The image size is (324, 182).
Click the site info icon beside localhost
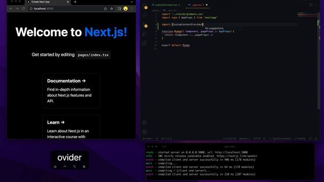pyautogui.click(x=31, y=9)
